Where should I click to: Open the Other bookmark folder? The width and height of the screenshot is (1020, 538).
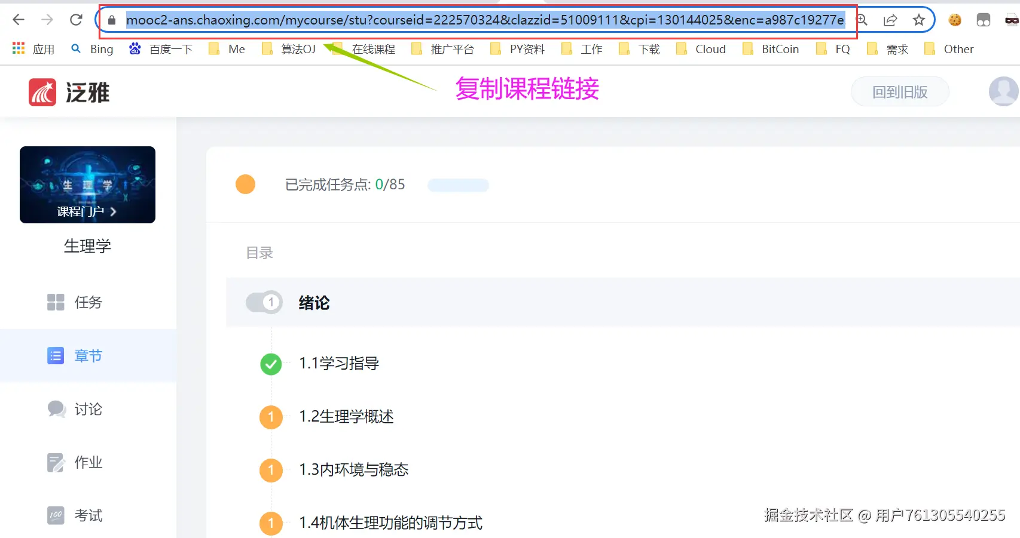(x=949, y=49)
